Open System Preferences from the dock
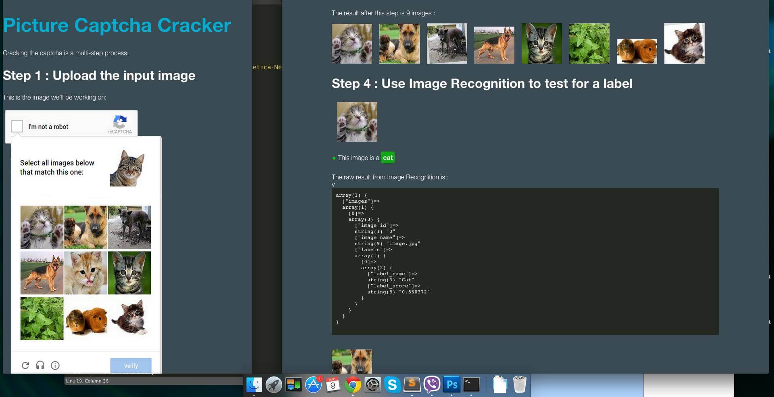The height and width of the screenshot is (397, 774). click(372, 385)
